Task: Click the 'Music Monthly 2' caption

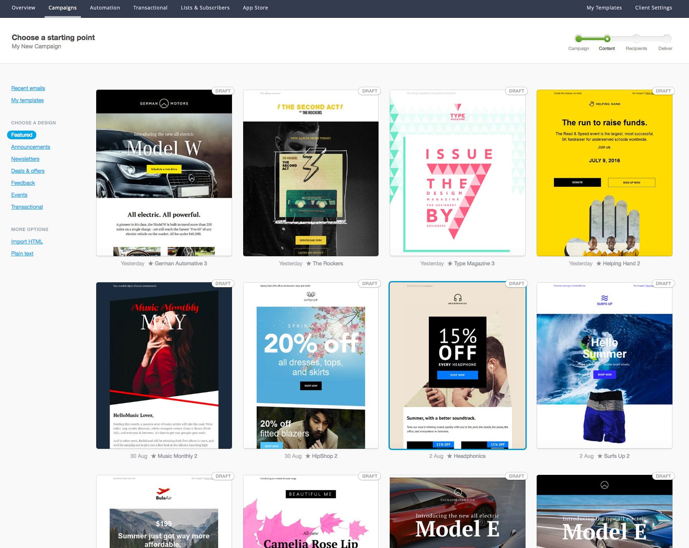Action: 178,456
